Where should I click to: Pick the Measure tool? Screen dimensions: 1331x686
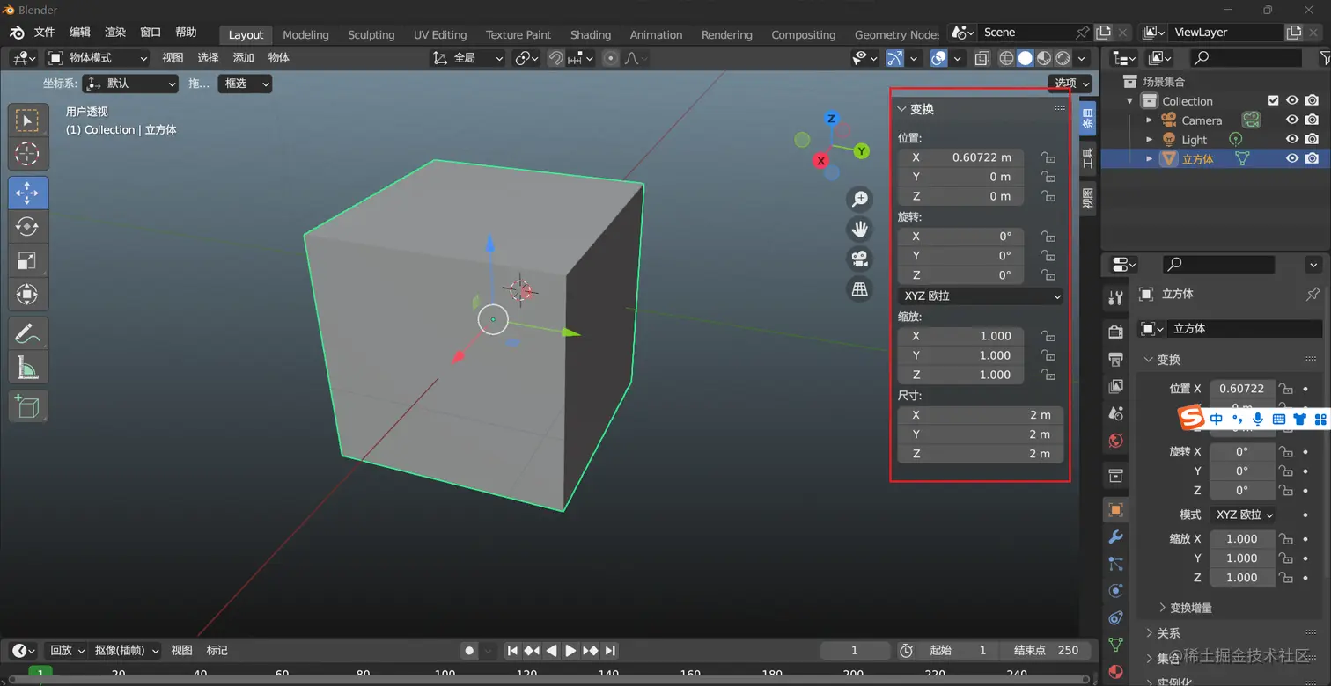point(27,368)
